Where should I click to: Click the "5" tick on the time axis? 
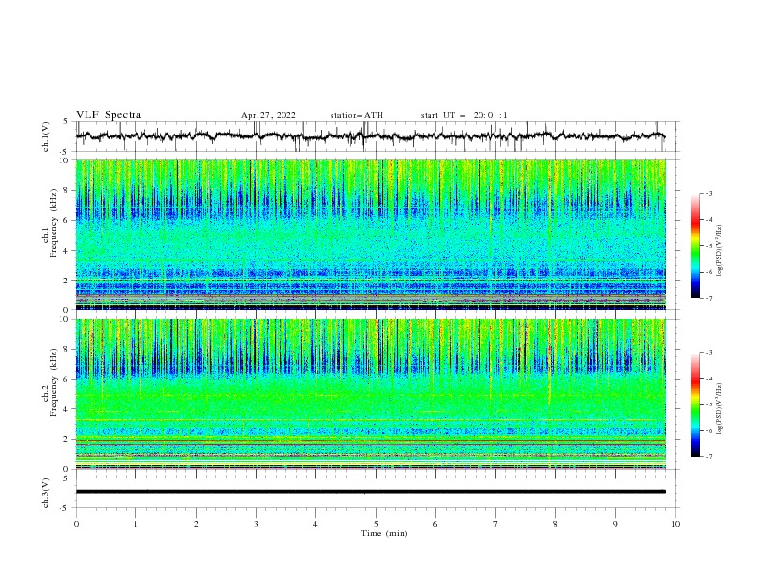376,524
